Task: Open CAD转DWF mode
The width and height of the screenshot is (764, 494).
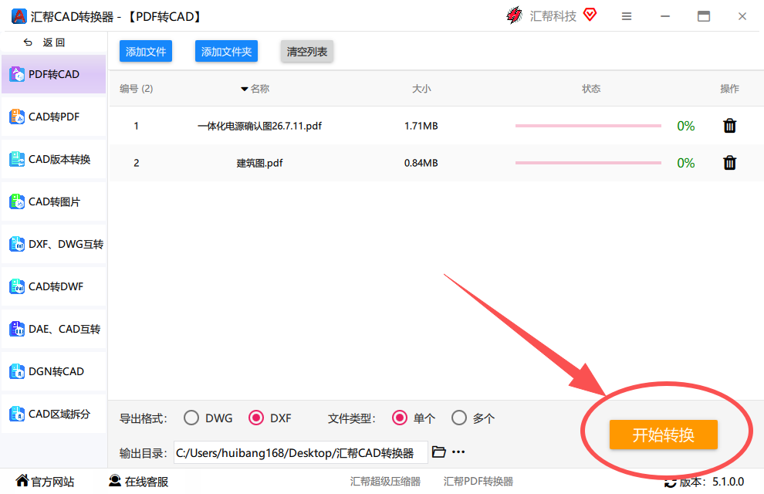Action: [53, 286]
